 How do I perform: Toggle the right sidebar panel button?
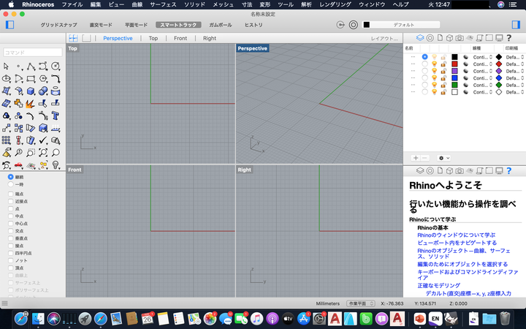[516, 25]
